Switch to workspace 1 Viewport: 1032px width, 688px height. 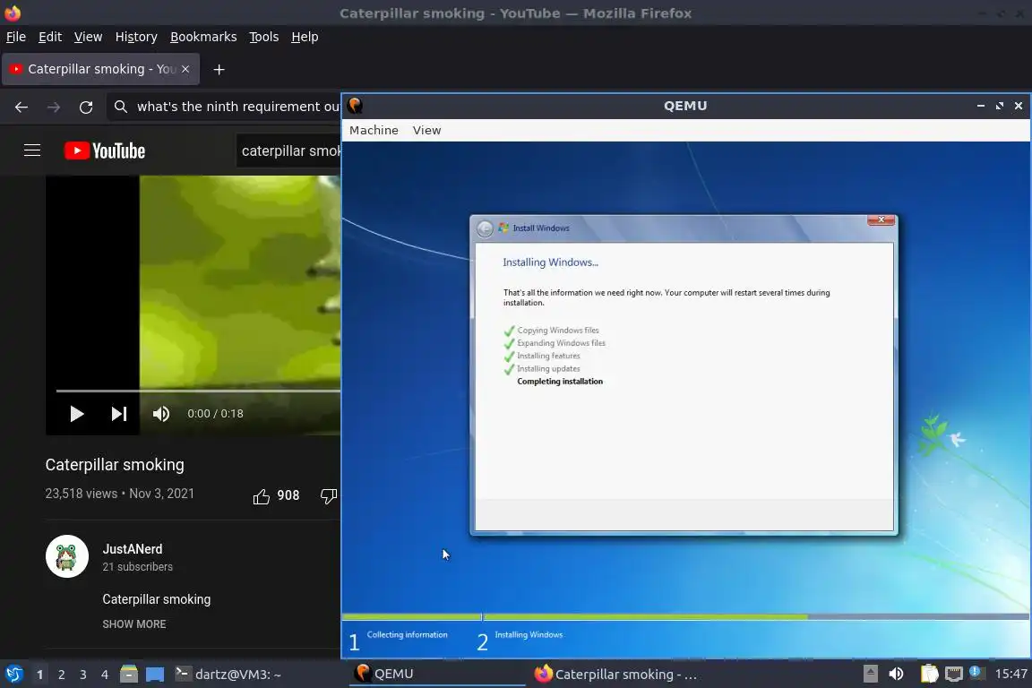[39, 675]
